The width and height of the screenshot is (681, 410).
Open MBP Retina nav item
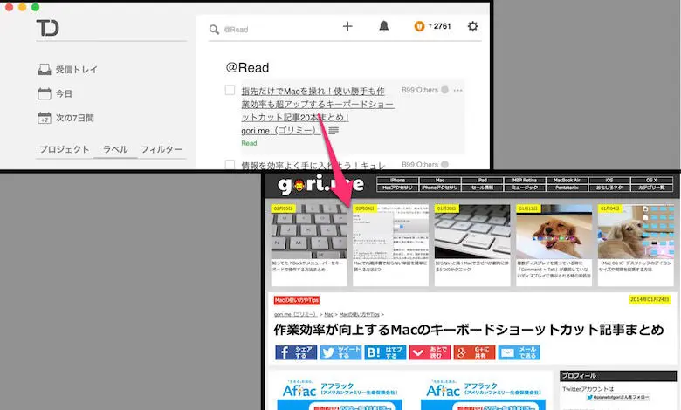[x=525, y=180]
